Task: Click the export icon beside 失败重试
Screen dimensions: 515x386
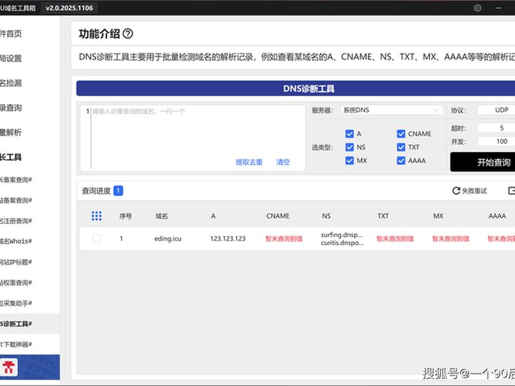Action: 511,190
